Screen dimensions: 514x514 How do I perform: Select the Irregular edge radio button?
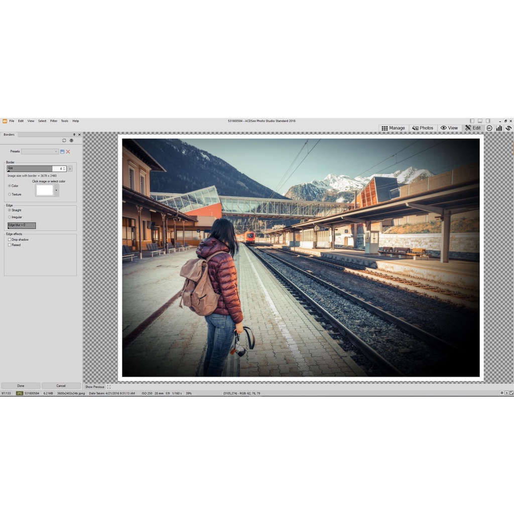pos(10,217)
